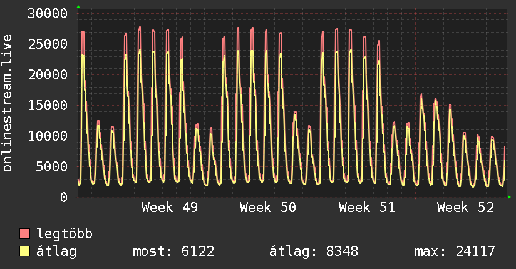Image resolution: width=516 pixels, height=269 pixels.
Task: Click the yellow átlag legend swatch
Action: coord(25,252)
